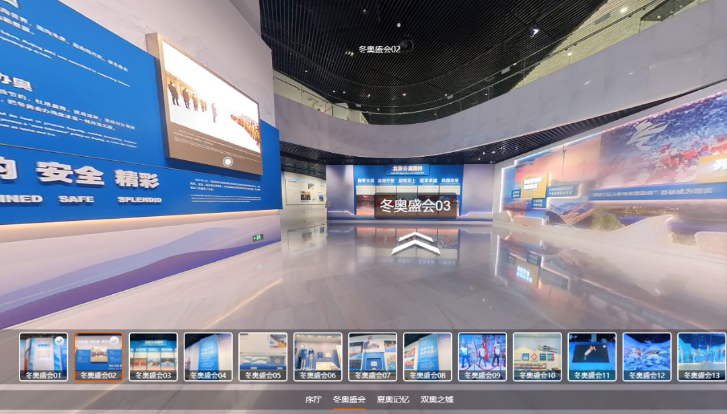Viewport: 727px width, 414px height.
Task: Click the circular hotspot on the wall photo
Action: pyautogui.click(x=228, y=162)
